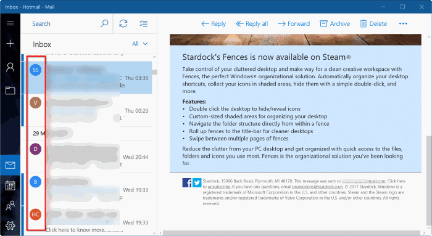Open the People app icon
This screenshot has height=236, width=432.
(x=10, y=205)
